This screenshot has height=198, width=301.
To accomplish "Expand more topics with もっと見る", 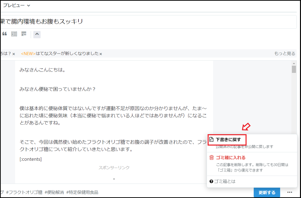I will pyautogui.click(x=285, y=53).
